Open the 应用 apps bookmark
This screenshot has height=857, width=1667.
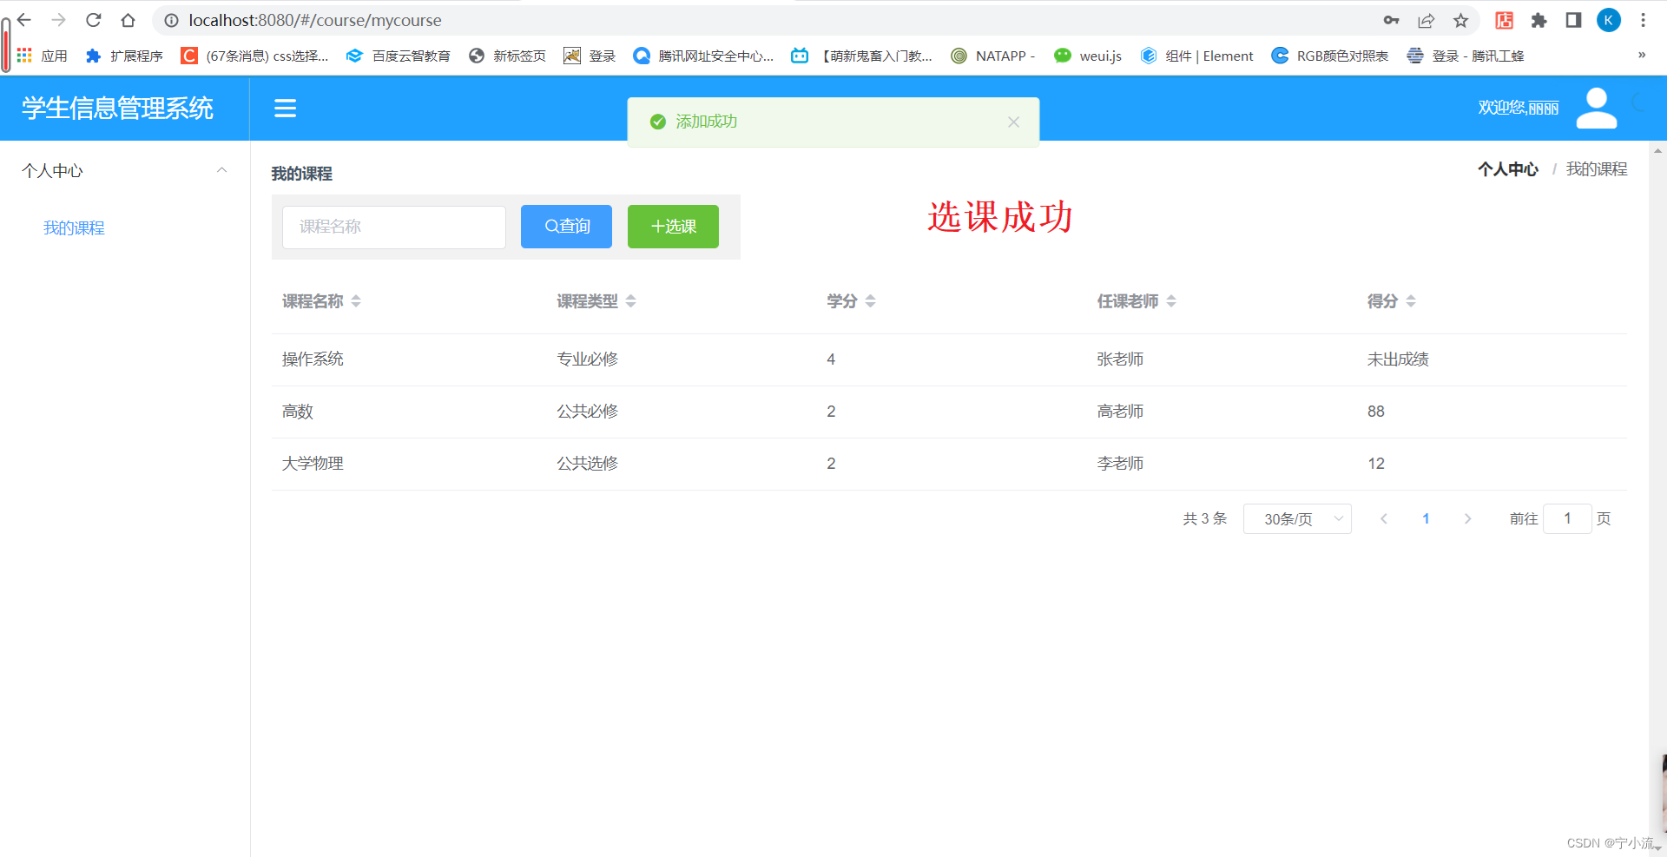42,56
